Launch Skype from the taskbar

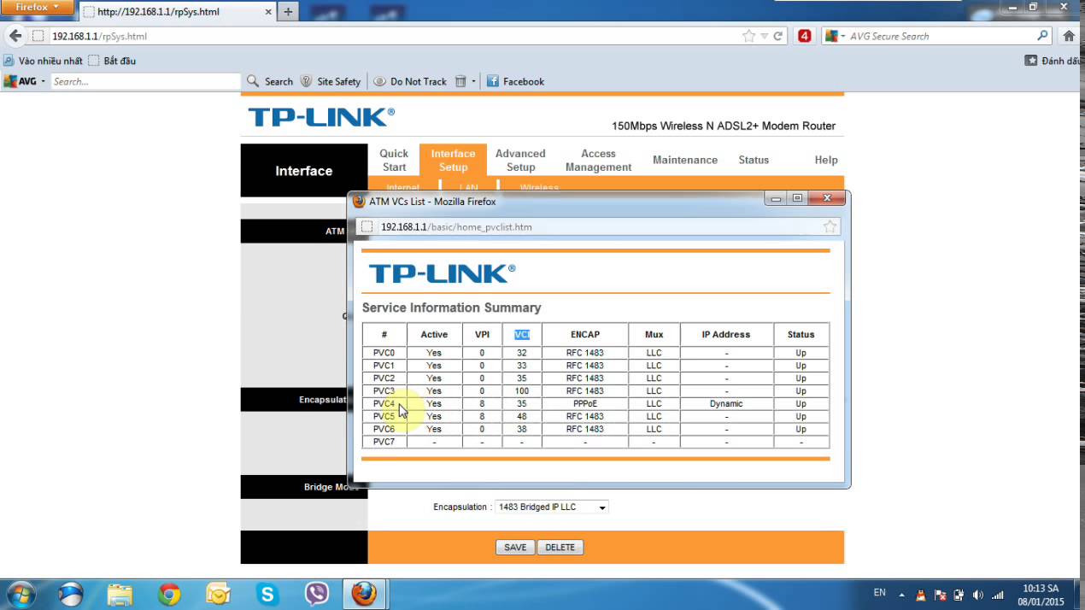tap(267, 594)
